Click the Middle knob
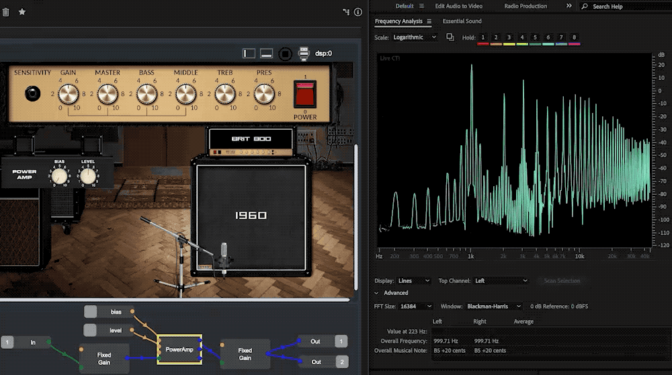Viewport: 672px width, 375px height. (185, 94)
